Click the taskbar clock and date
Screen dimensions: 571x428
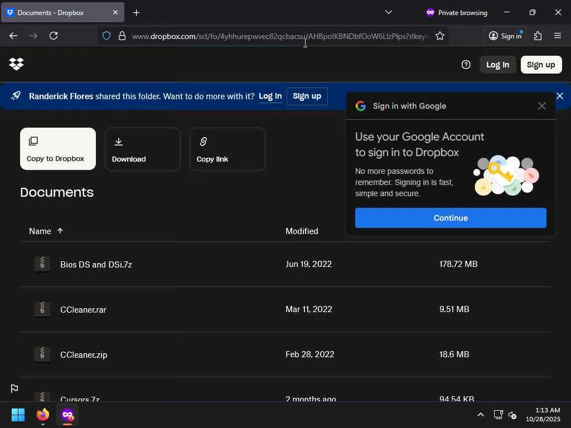(x=543, y=415)
